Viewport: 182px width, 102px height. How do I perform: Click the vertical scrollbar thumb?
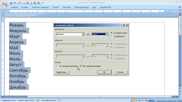point(180,25)
